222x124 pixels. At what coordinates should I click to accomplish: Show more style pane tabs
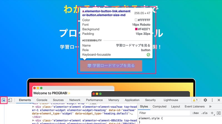pos(210,107)
